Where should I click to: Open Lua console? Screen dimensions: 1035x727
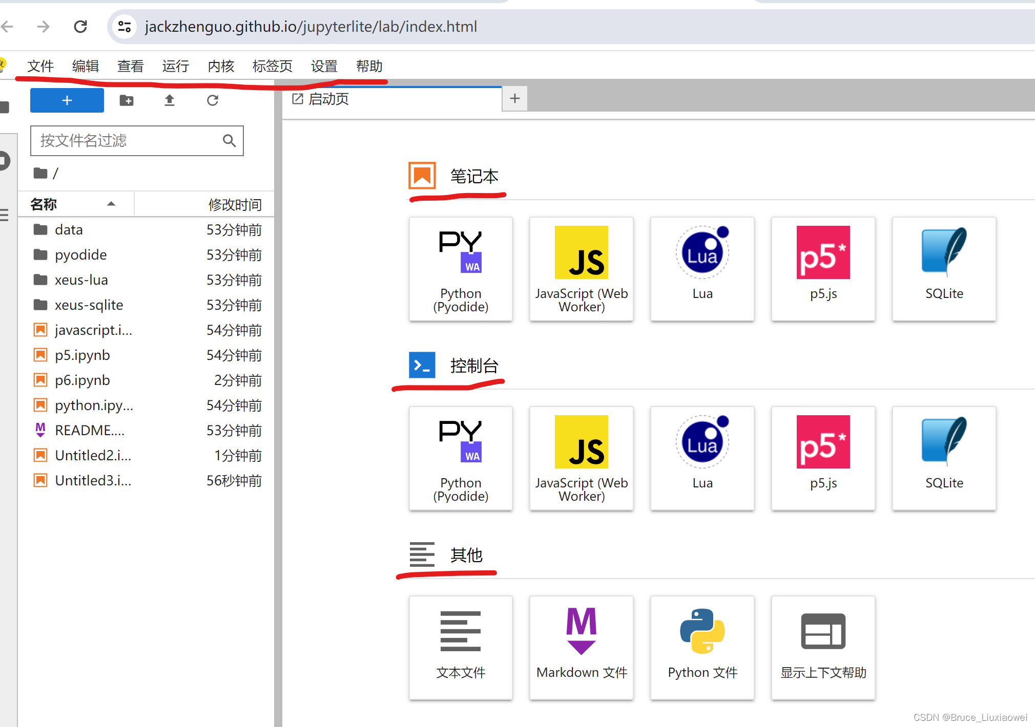pos(702,459)
